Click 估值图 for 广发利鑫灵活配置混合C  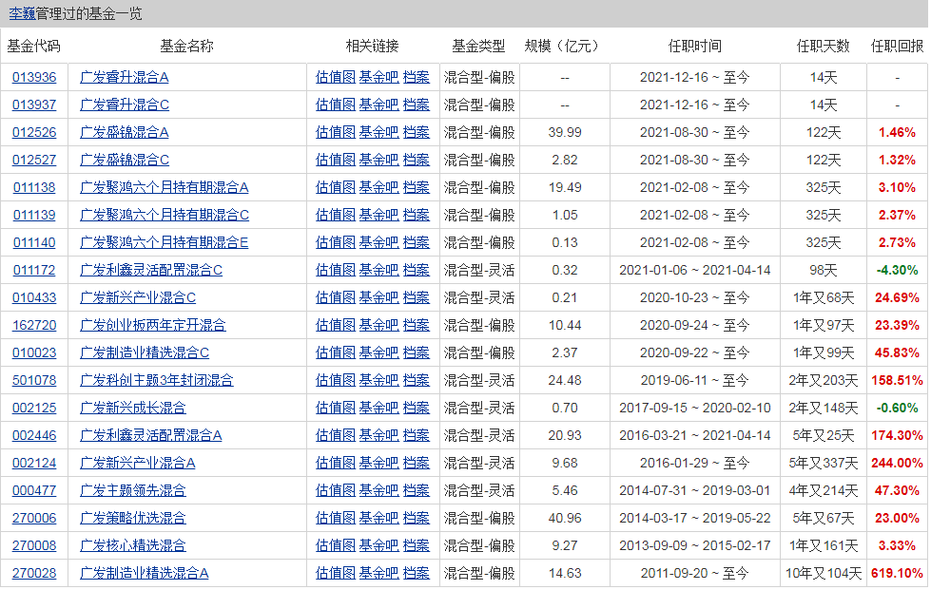point(335,271)
